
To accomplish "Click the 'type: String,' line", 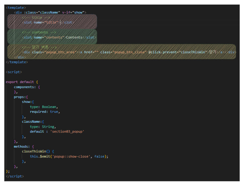I will click(43, 127).
